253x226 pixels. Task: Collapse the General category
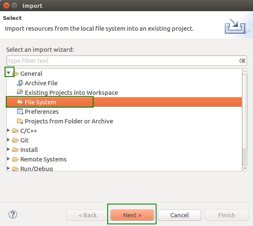tap(9, 73)
